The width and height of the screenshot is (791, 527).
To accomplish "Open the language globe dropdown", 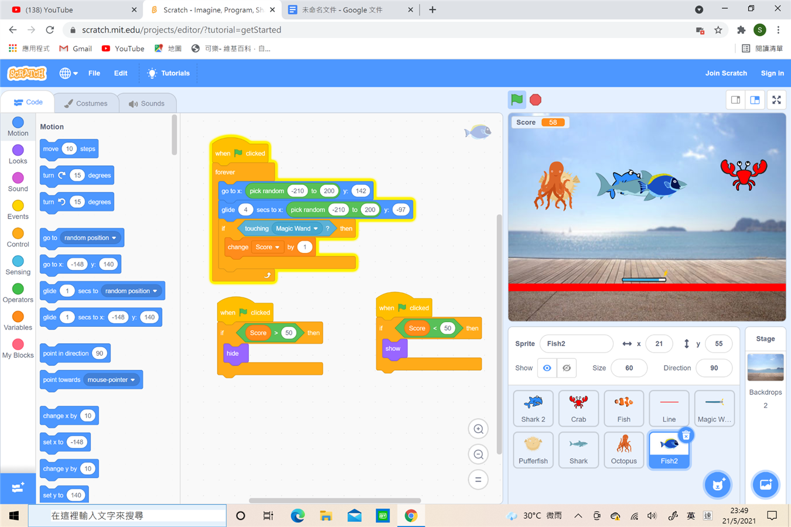I will pos(69,73).
